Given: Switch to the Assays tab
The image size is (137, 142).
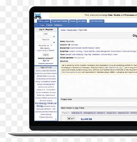Looking at the screenshot, I should coord(112,113).
